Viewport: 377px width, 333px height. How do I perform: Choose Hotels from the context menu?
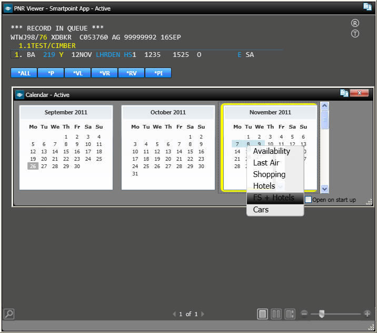click(275, 186)
